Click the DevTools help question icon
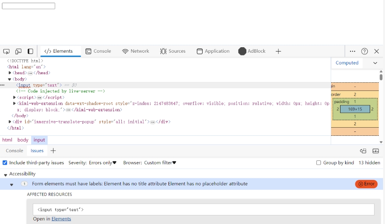The image size is (385, 224). point(365,52)
